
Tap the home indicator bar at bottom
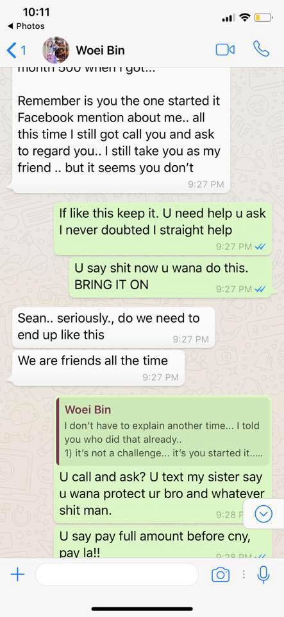(142, 609)
